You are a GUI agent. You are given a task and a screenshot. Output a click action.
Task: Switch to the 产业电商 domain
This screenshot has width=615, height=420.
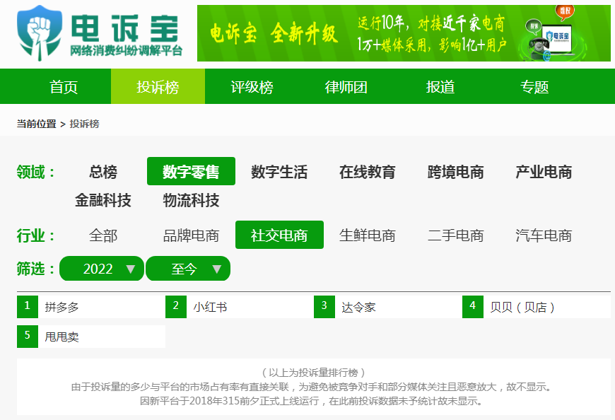tap(544, 171)
